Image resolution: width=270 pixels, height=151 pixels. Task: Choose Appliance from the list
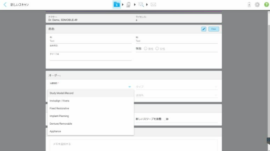[x=91, y=131]
